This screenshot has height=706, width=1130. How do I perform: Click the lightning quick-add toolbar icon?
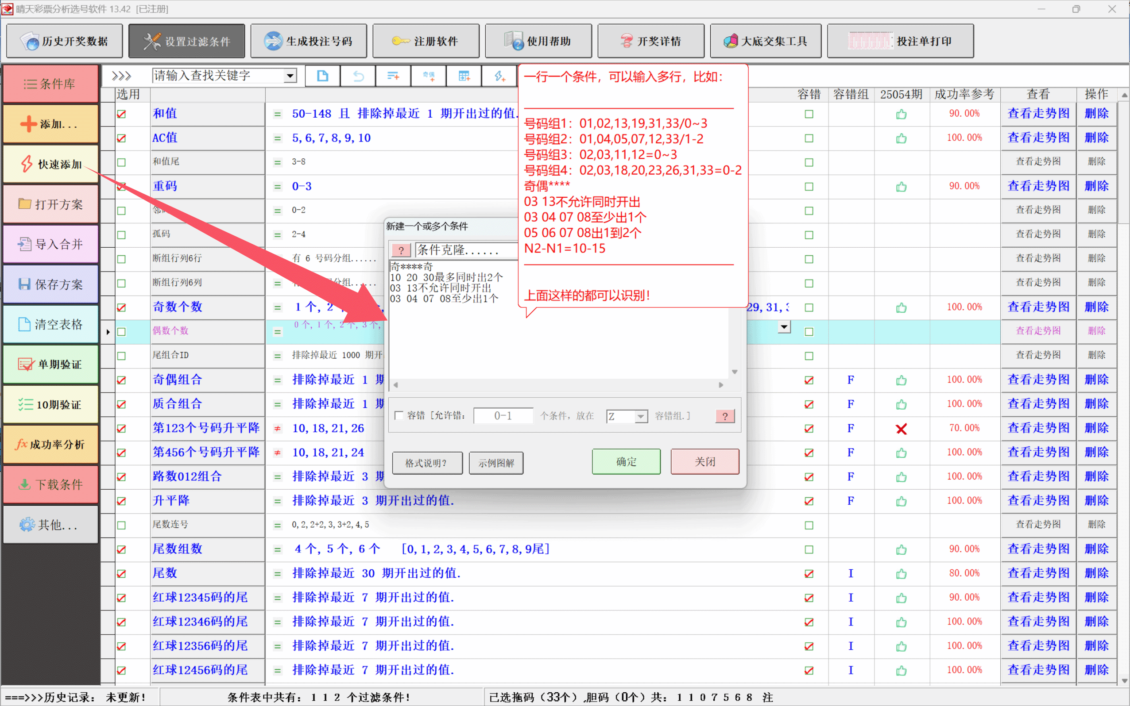[499, 76]
